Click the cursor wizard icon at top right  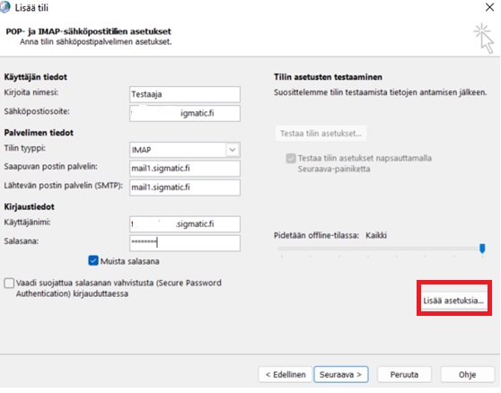(x=484, y=38)
